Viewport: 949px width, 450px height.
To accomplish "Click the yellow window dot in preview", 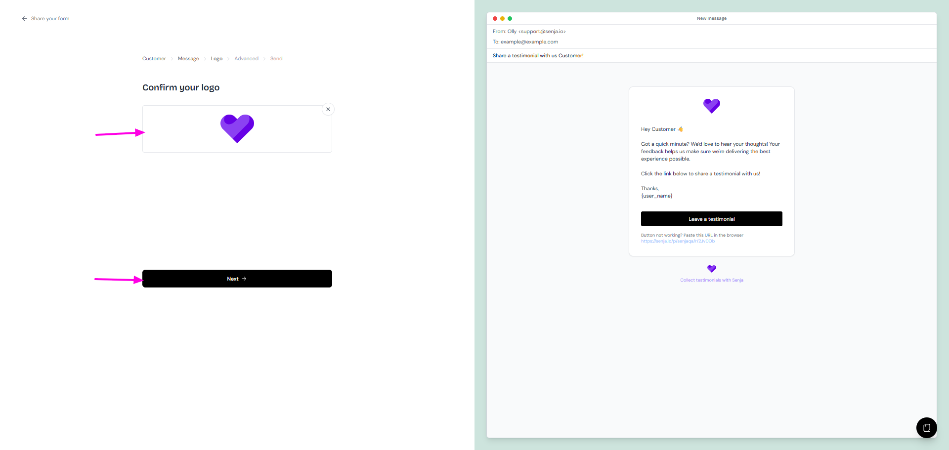I will (x=502, y=18).
